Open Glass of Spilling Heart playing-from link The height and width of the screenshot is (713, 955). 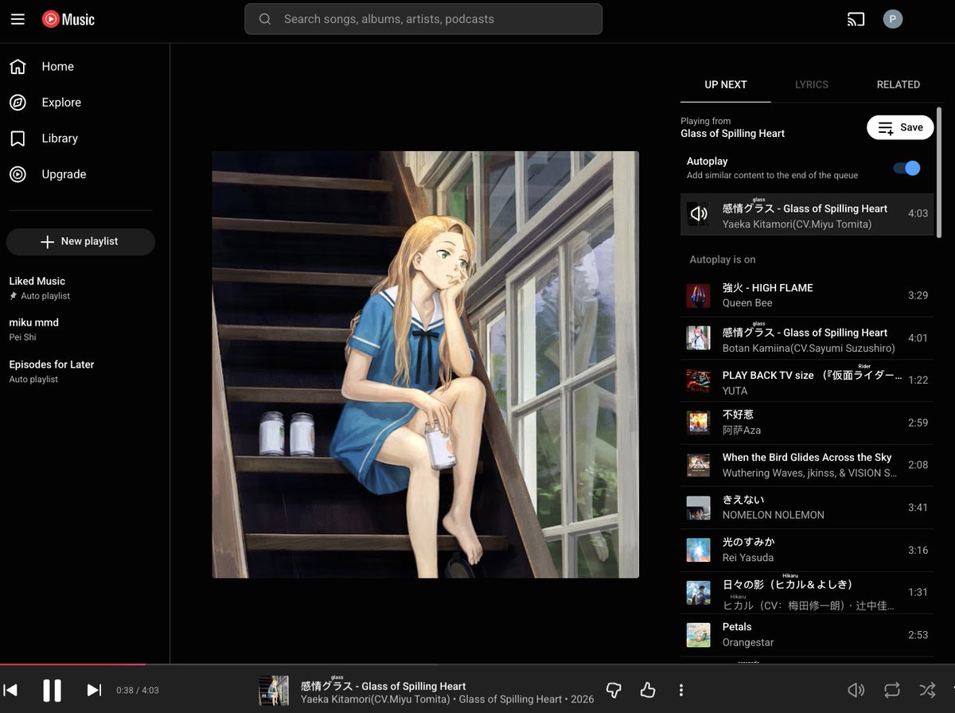[x=732, y=134]
